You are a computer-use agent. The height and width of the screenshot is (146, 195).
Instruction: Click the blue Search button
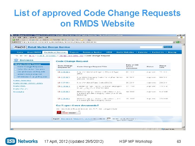[168, 47]
